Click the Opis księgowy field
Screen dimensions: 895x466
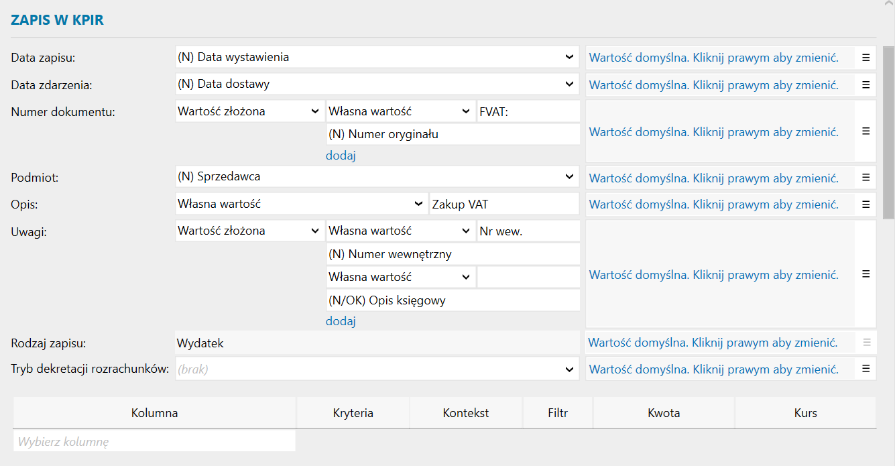(453, 300)
